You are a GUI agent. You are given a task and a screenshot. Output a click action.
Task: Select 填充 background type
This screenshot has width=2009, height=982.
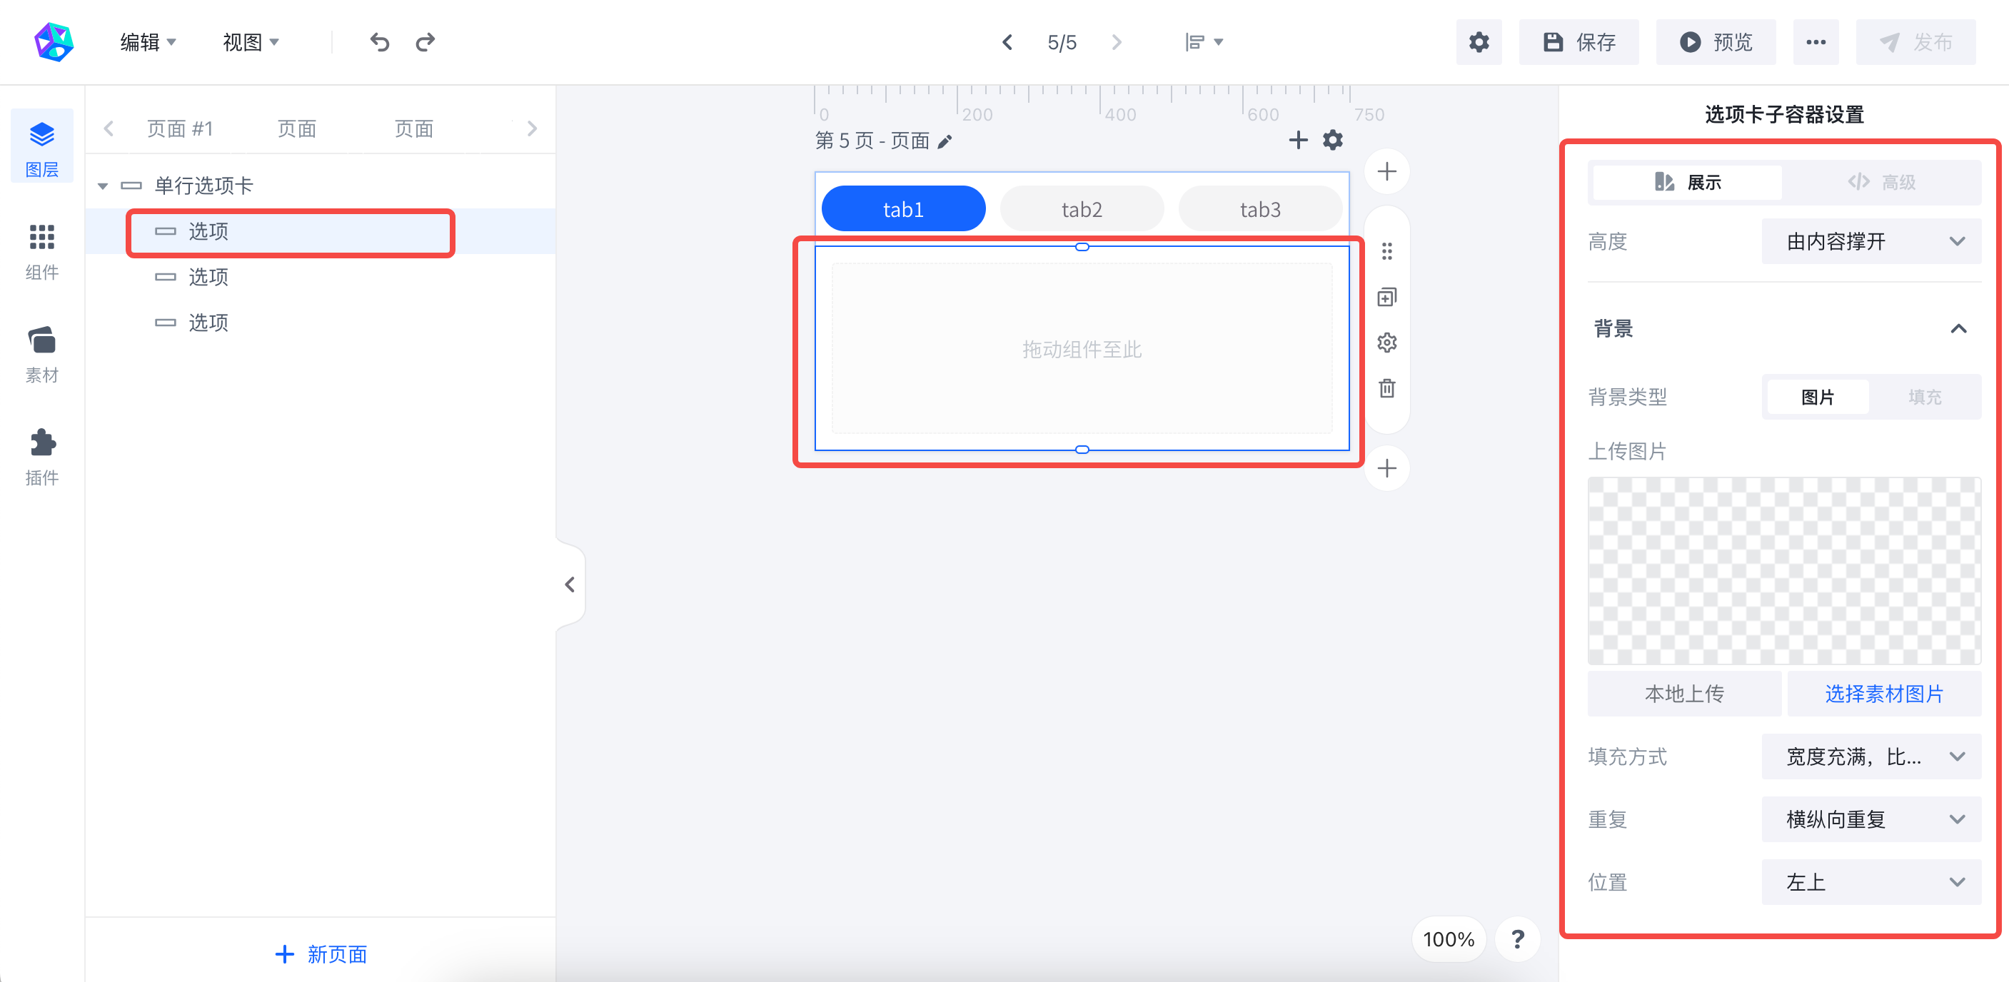click(x=1925, y=397)
